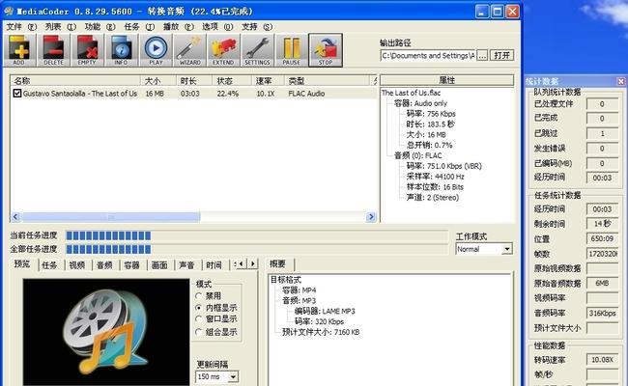The image size is (628, 386).
Task: Uncheck the Gustavo Santaolalla file checkbox
Action: coord(16,94)
